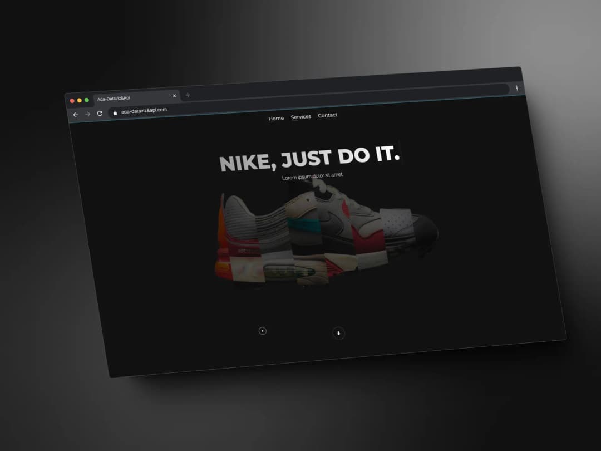Screen dimensions: 601x451
Task: Close the current tab with the X
Action: tap(174, 95)
